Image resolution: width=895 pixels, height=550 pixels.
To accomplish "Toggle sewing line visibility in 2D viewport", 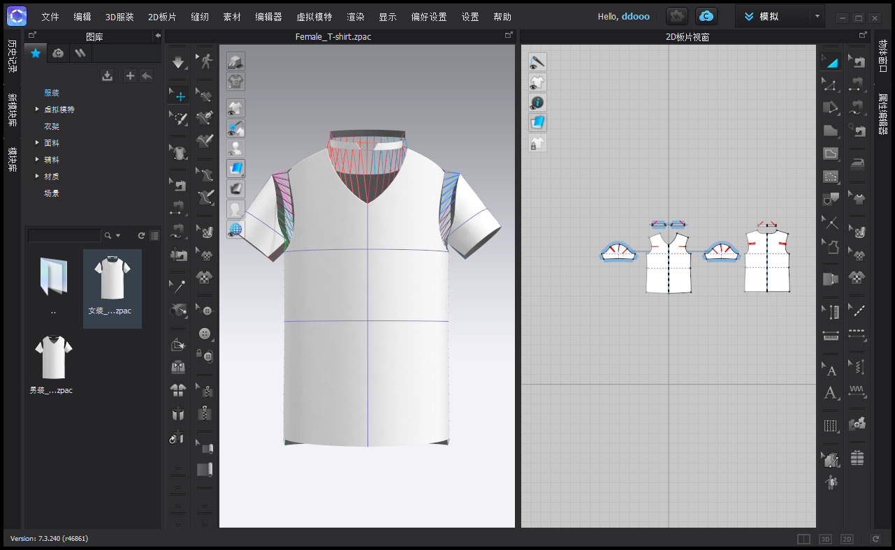I will [537, 61].
